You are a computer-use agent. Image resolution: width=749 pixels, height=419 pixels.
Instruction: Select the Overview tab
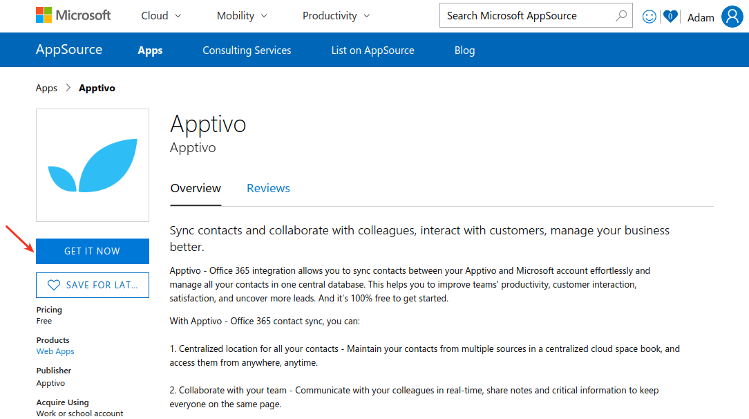196,188
